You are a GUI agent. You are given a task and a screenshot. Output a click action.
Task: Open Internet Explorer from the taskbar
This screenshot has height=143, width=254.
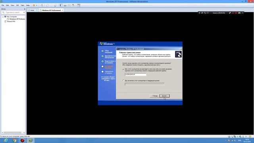(6, 140)
